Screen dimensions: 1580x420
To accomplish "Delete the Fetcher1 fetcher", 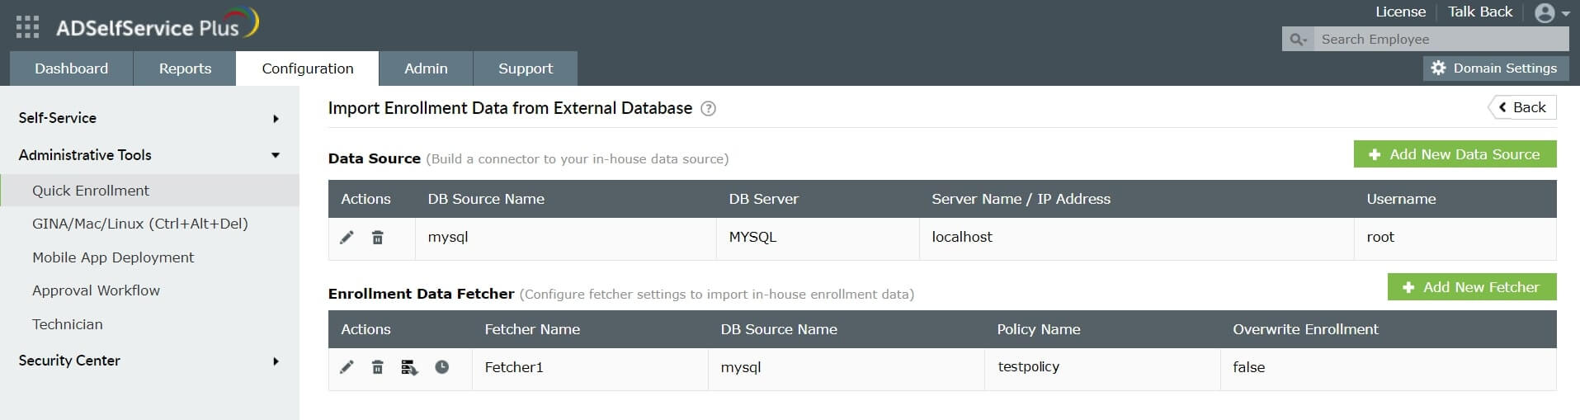I will tap(377, 367).
